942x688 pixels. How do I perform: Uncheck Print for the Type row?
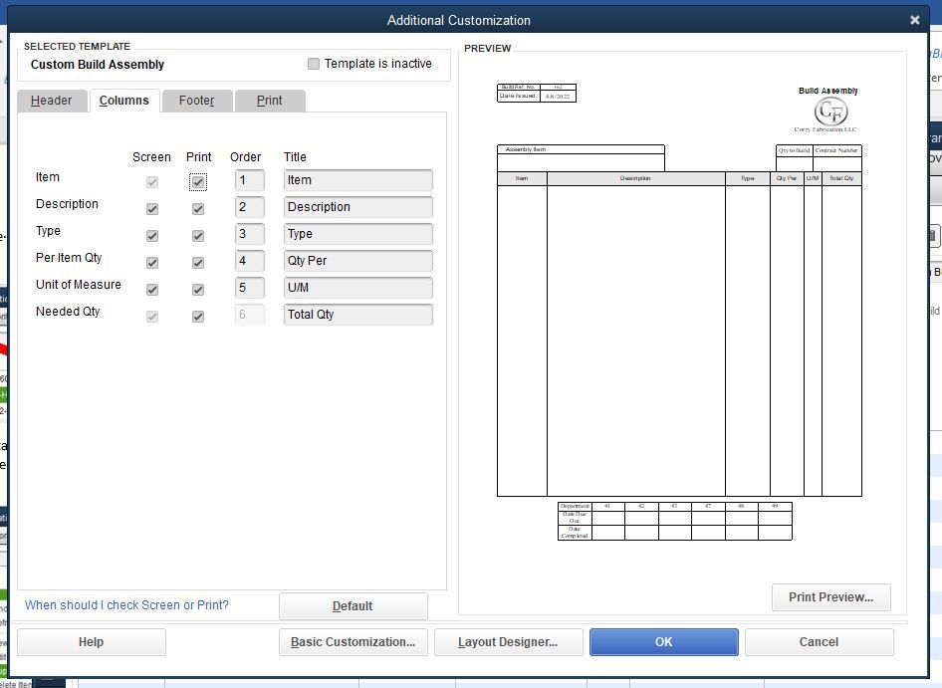coord(198,235)
